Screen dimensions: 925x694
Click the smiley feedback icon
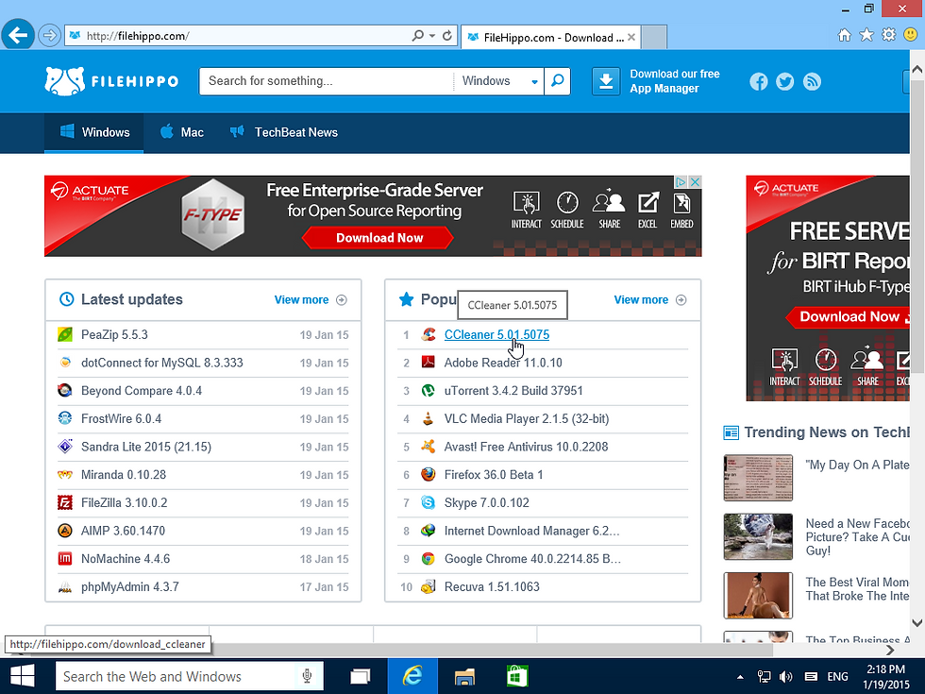pos(910,35)
